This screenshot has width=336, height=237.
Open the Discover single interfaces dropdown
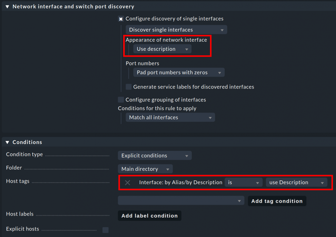point(176,30)
